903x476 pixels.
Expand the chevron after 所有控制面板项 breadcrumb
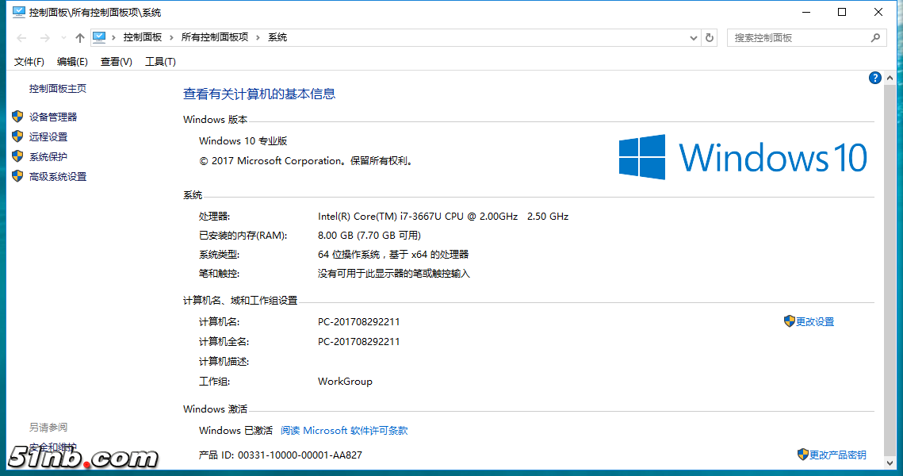point(258,37)
